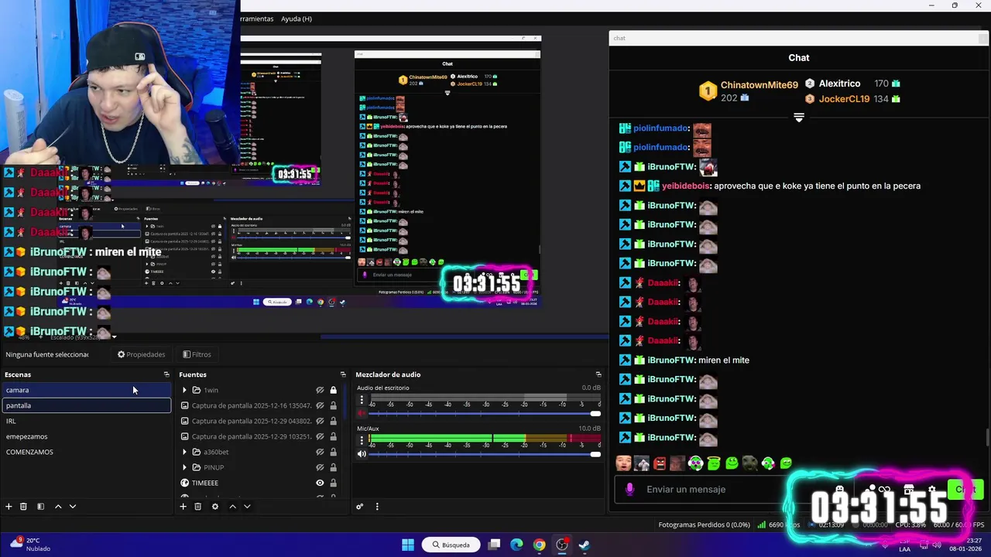
Task: Switch to camara scene
Action: [x=87, y=390]
